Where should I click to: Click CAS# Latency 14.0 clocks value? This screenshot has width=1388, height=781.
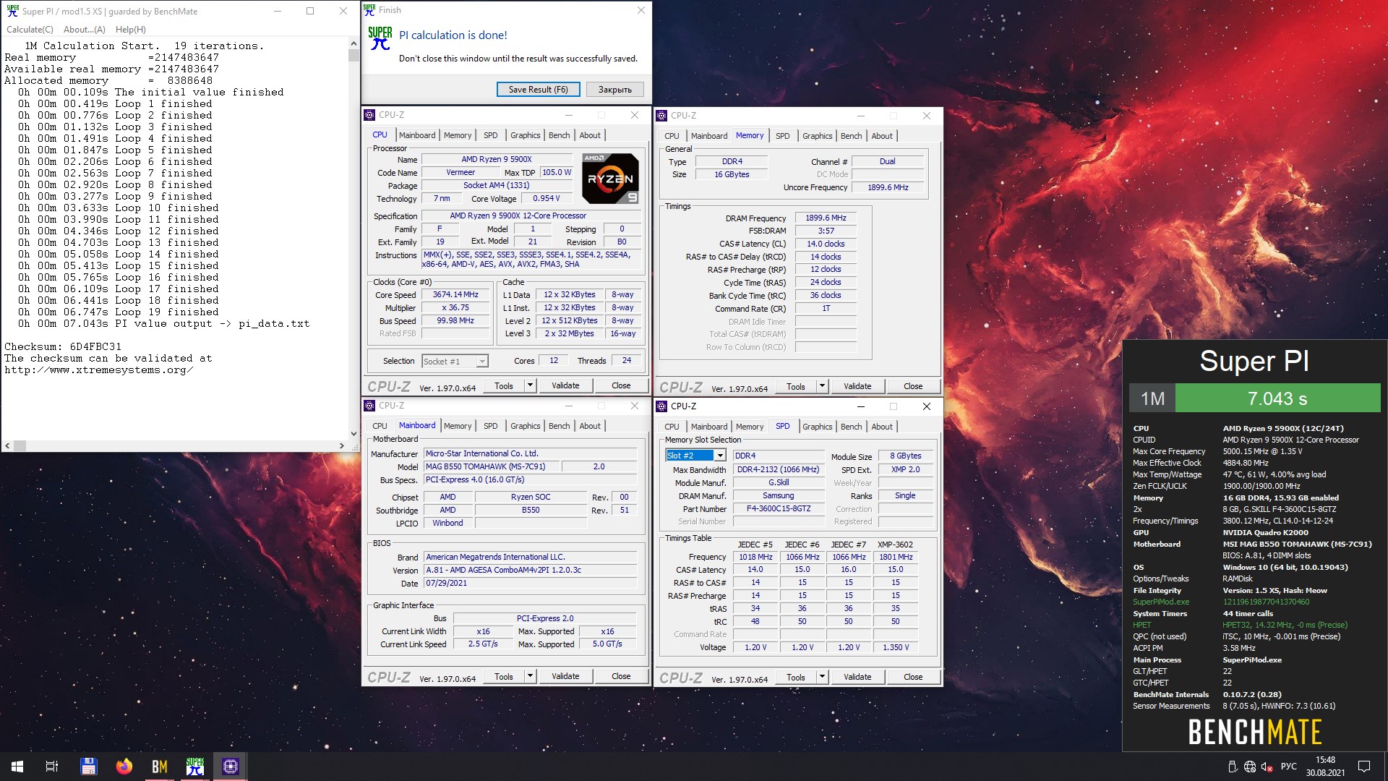point(826,244)
